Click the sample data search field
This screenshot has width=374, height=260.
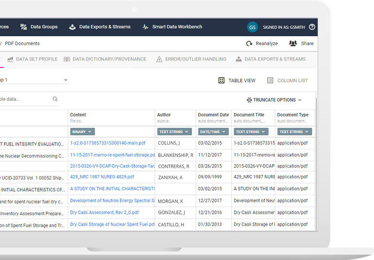pos(29,99)
